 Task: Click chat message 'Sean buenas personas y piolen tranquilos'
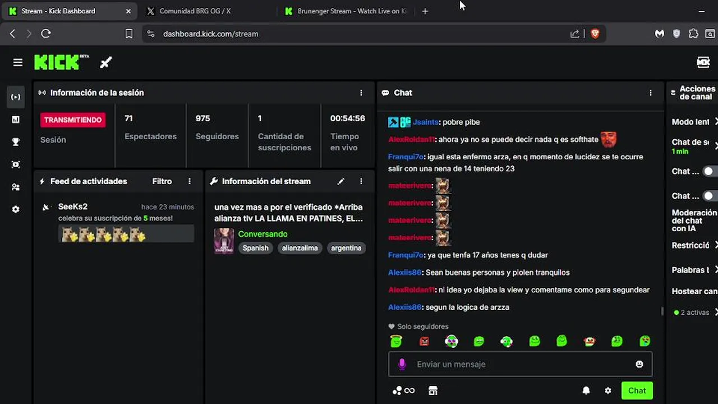point(498,273)
